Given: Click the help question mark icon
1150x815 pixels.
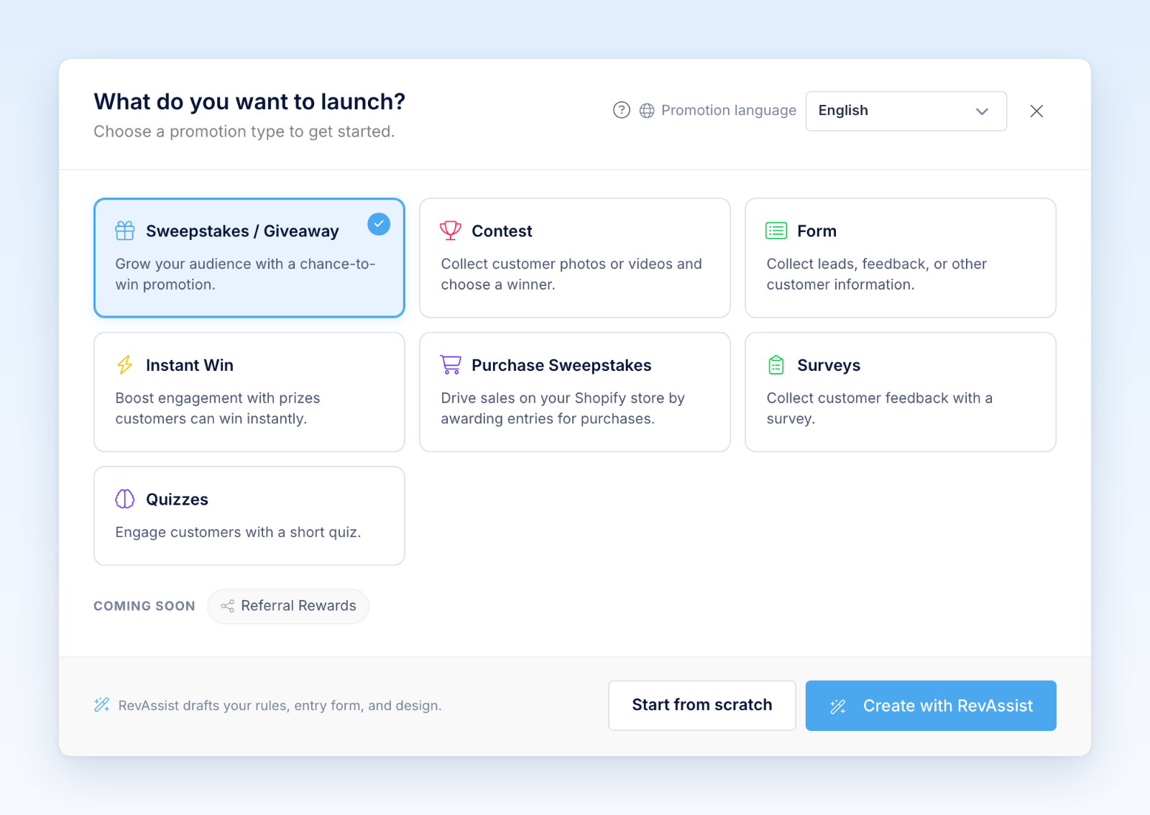Looking at the screenshot, I should coord(622,110).
